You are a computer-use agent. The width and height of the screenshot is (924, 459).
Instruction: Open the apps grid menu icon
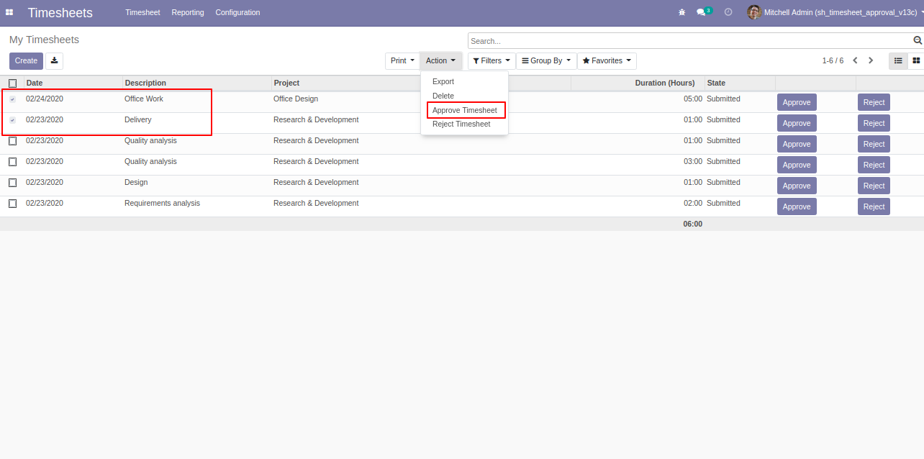coord(9,12)
